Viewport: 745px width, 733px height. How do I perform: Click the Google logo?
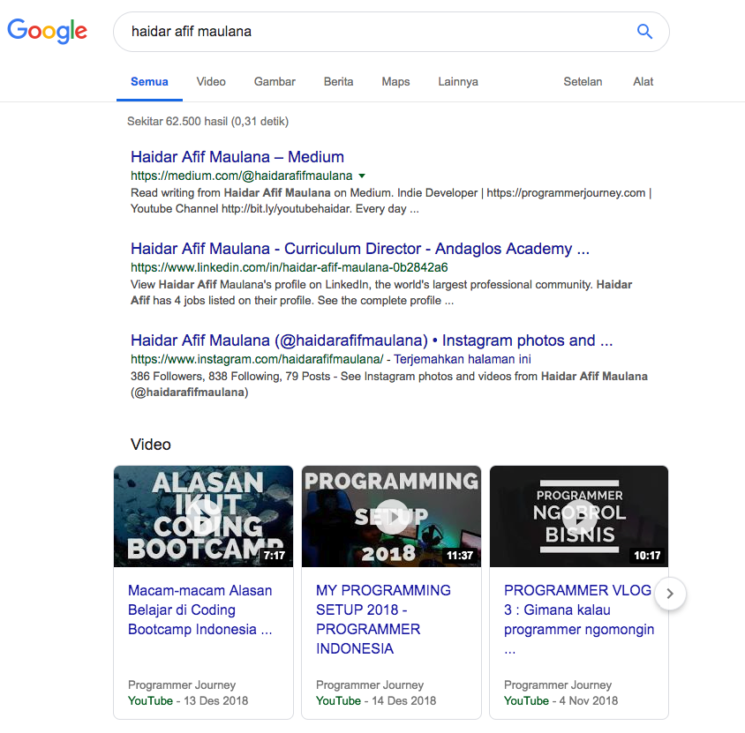pos(47,31)
